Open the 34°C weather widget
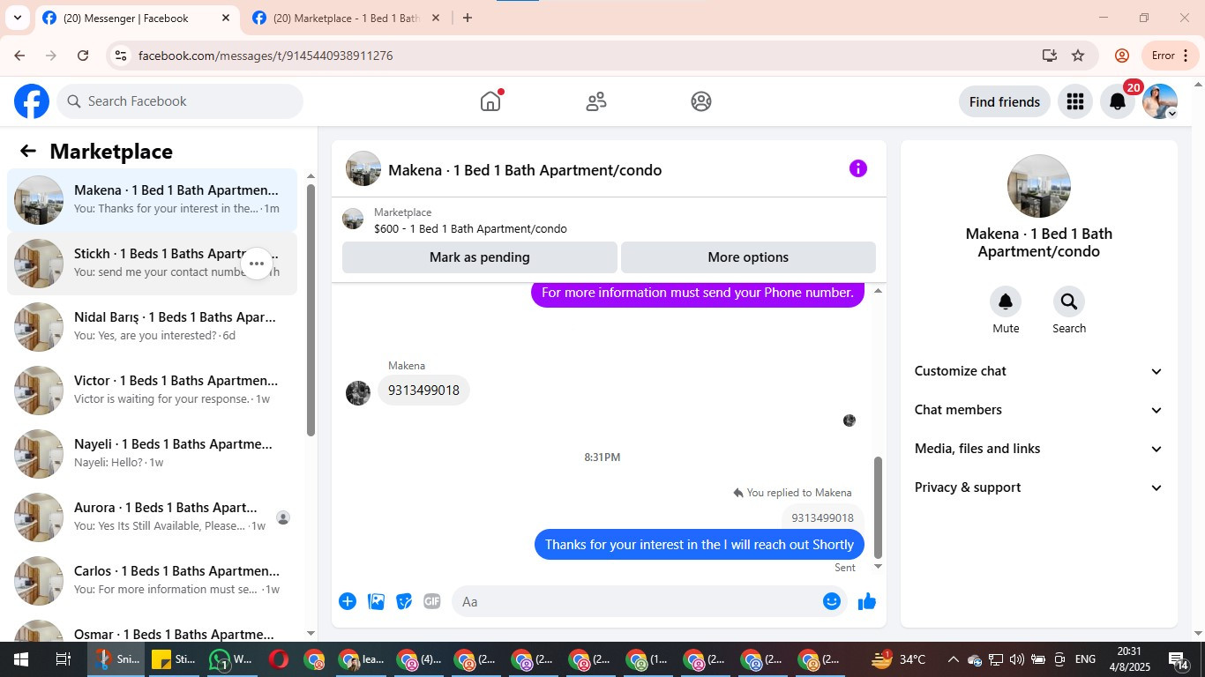This screenshot has width=1205, height=677. [x=899, y=659]
